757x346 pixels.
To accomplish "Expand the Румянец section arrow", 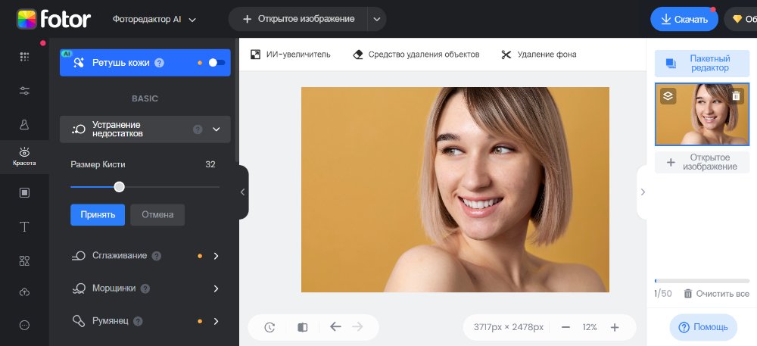I will [217, 321].
